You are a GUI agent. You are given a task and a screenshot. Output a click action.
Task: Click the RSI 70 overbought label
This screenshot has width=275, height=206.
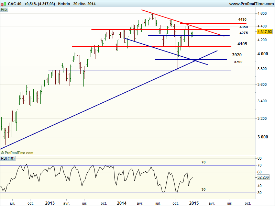coord(203,161)
